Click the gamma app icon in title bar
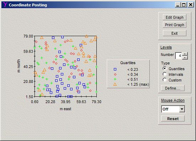The width and height of the screenshot is (196, 141). tap(5, 5)
